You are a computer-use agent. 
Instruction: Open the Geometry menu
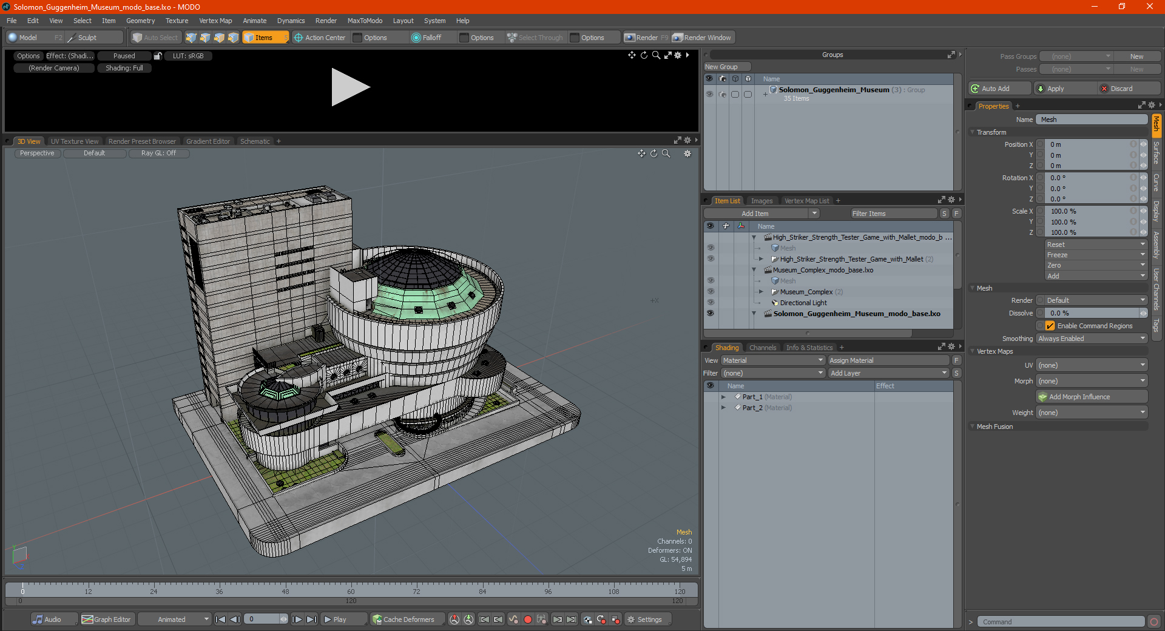(x=141, y=21)
